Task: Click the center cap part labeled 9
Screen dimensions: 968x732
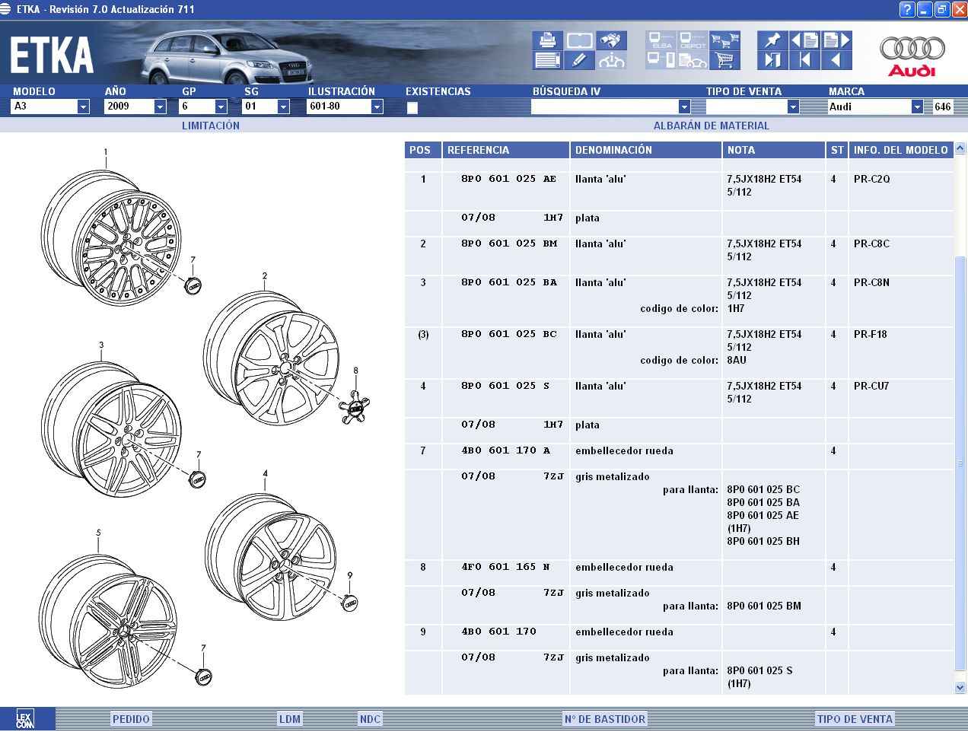Action: coord(350,603)
